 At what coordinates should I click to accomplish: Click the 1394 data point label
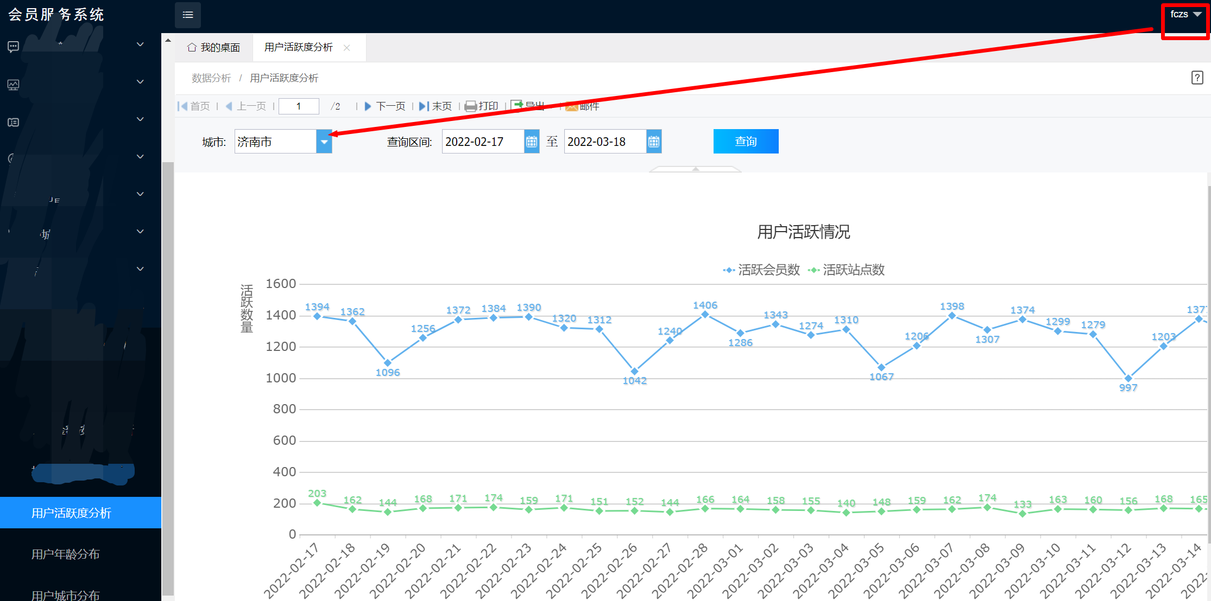click(317, 307)
